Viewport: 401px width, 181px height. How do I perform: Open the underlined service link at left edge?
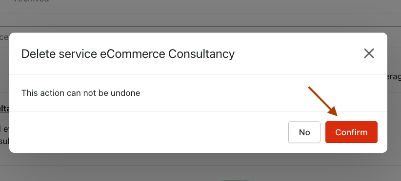4,109
